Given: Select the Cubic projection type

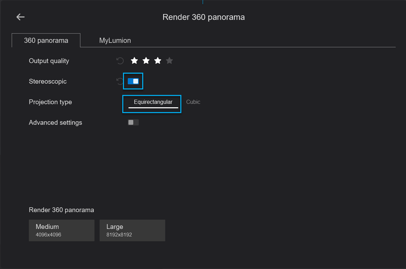Looking at the screenshot, I should 193,102.
